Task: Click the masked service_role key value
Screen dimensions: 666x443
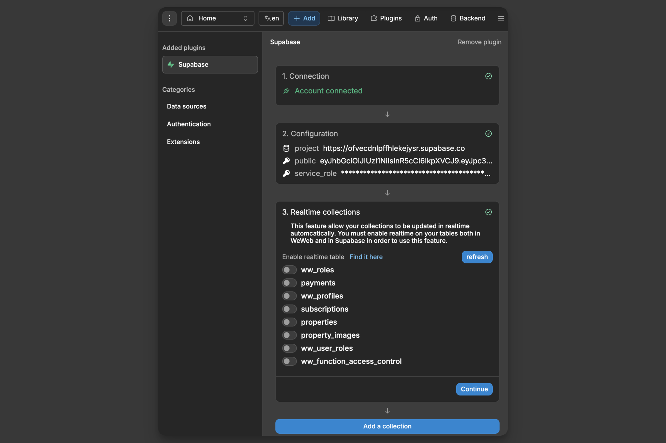Action: [416, 173]
